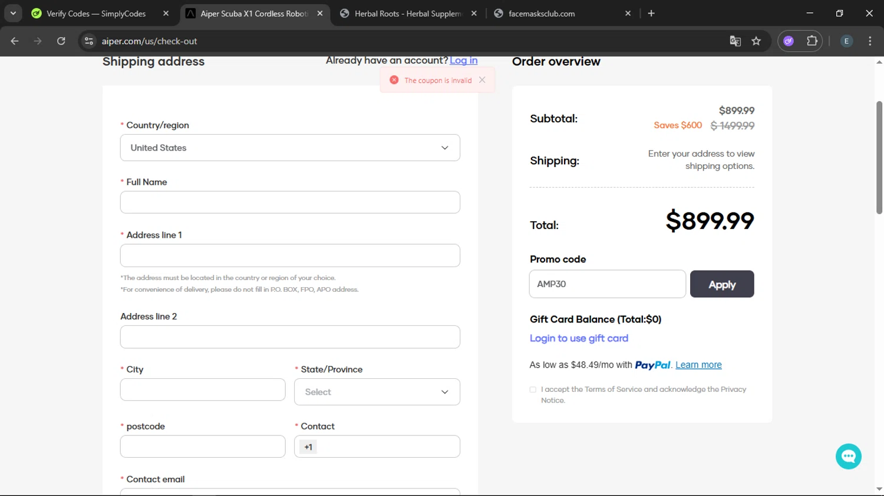Bookmark this page with star icon
Viewport: 884px width, 496px height.
756,41
